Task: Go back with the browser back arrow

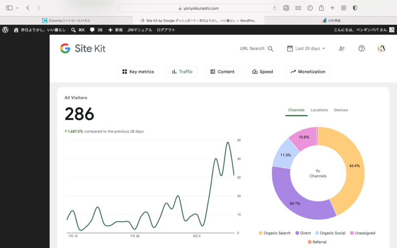Action: coord(28,8)
